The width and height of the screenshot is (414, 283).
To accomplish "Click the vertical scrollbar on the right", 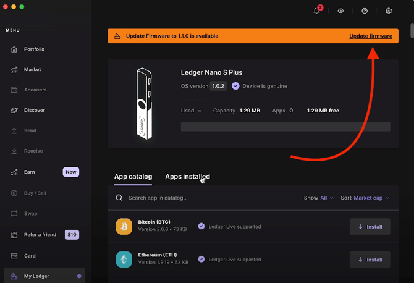I will coord(412,31).
